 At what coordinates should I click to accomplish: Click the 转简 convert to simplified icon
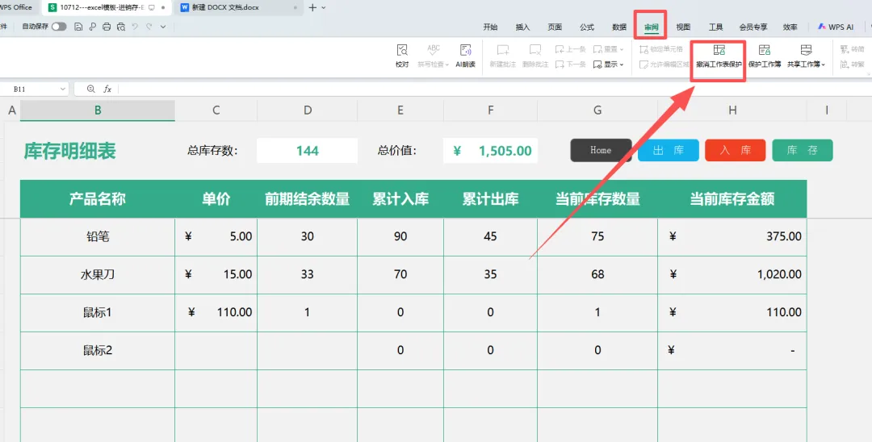(x=853, y=49)
